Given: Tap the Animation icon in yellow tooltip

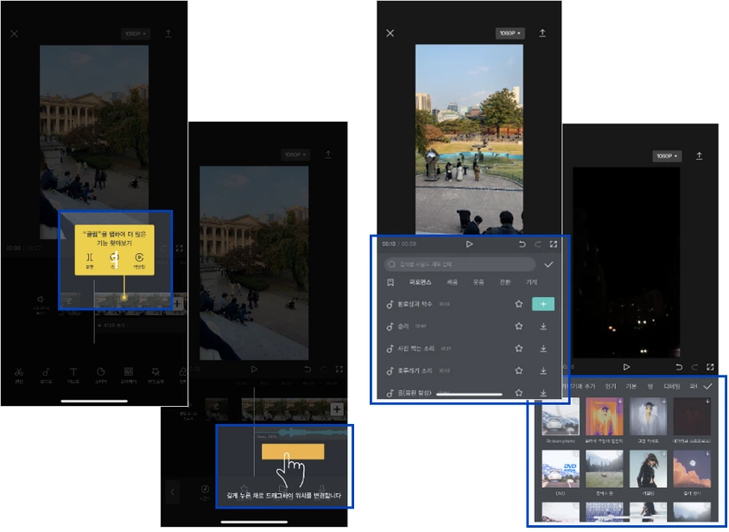Looking at the screenshot, I should coord(139,261).
